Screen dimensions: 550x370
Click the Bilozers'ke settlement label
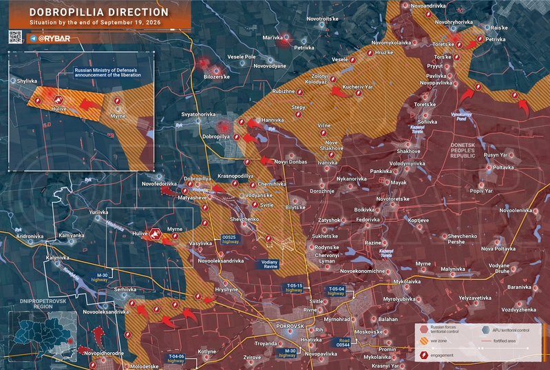[217, 77]
